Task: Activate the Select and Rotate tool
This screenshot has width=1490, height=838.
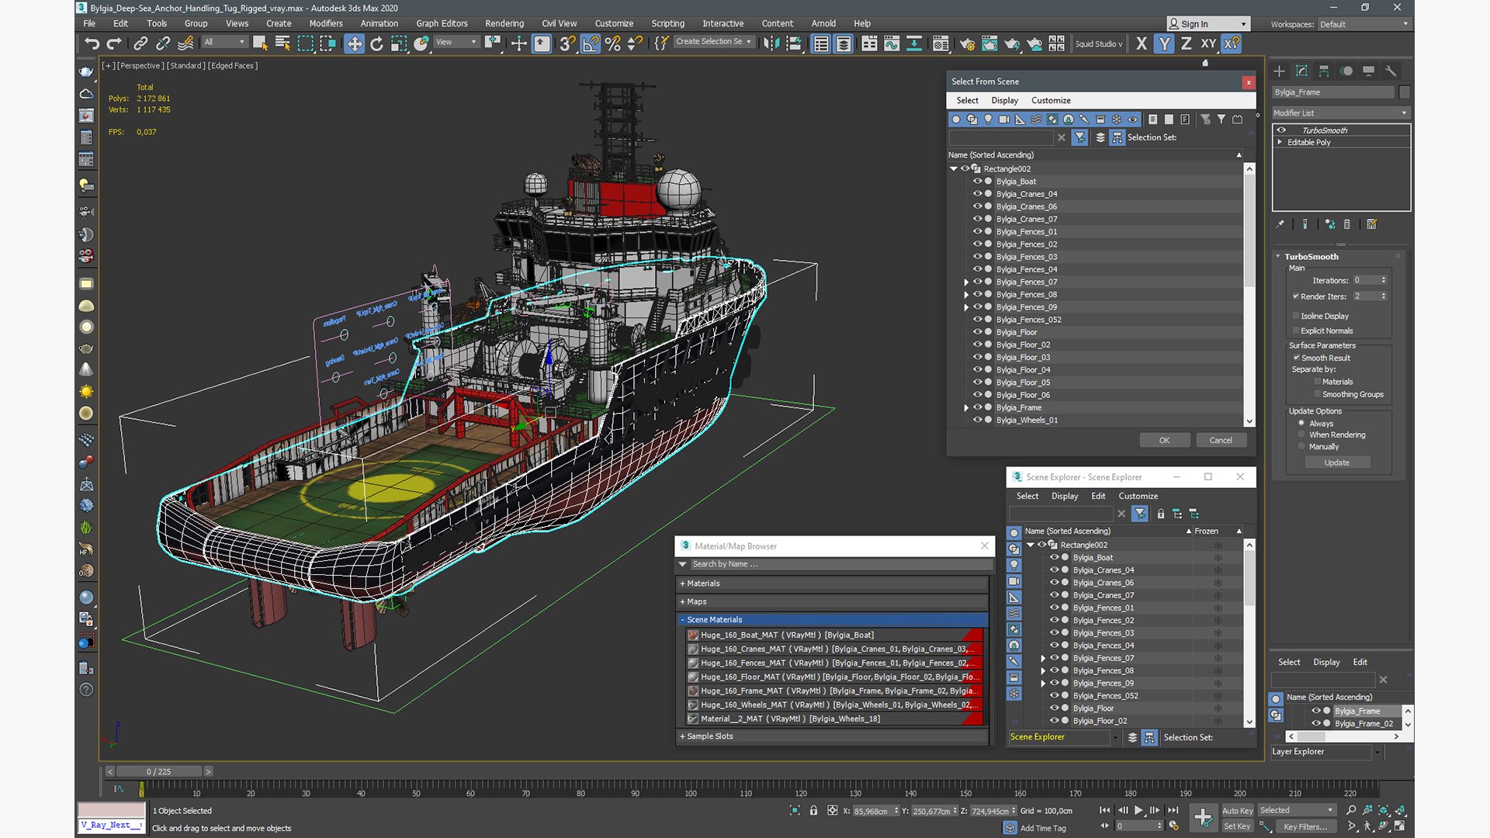Action: [376, 43]
